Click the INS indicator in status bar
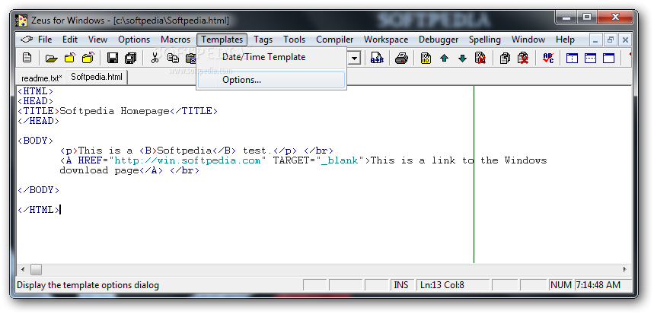Viewport: 654px width, 314px height. [x=401, y=285]
